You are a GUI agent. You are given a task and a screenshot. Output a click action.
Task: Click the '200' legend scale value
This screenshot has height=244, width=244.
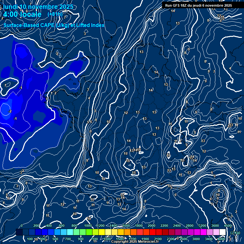coord(36,226)
